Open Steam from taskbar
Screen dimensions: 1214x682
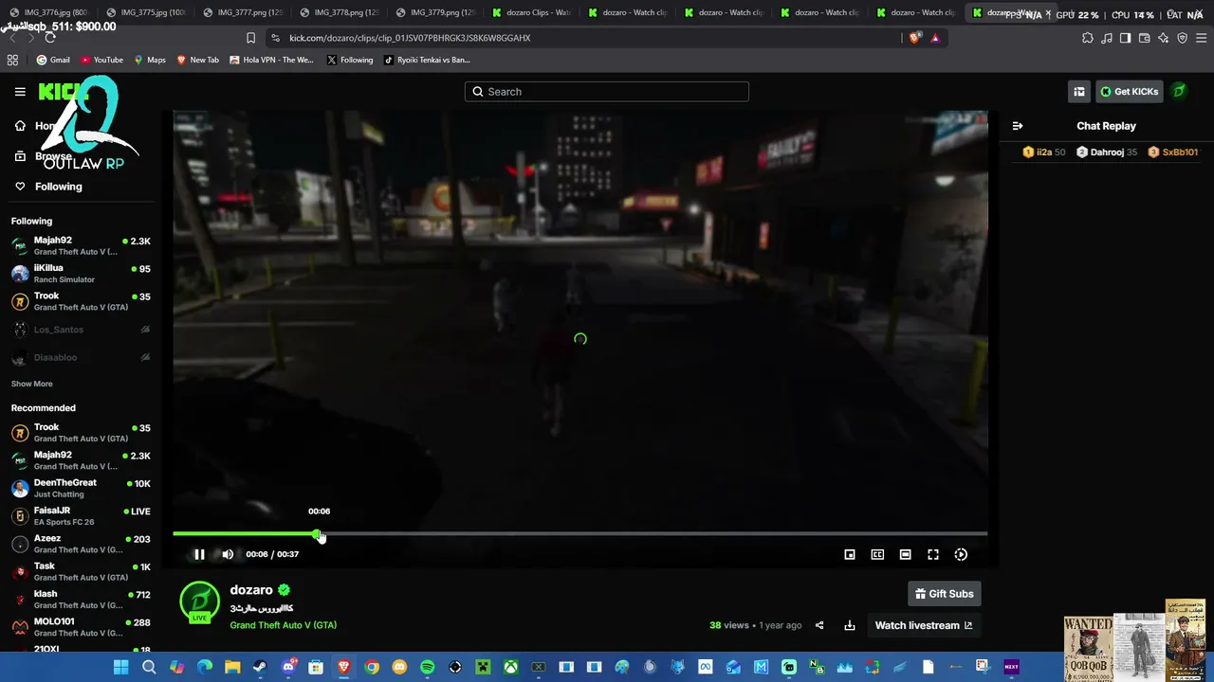(260, 667)
